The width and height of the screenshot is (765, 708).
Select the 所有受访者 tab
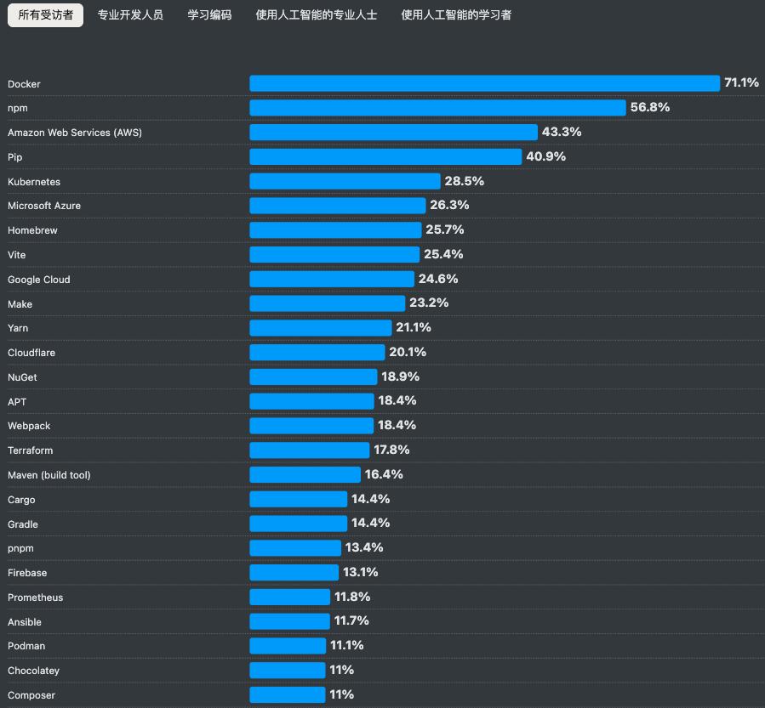click(x=44, y=14)
